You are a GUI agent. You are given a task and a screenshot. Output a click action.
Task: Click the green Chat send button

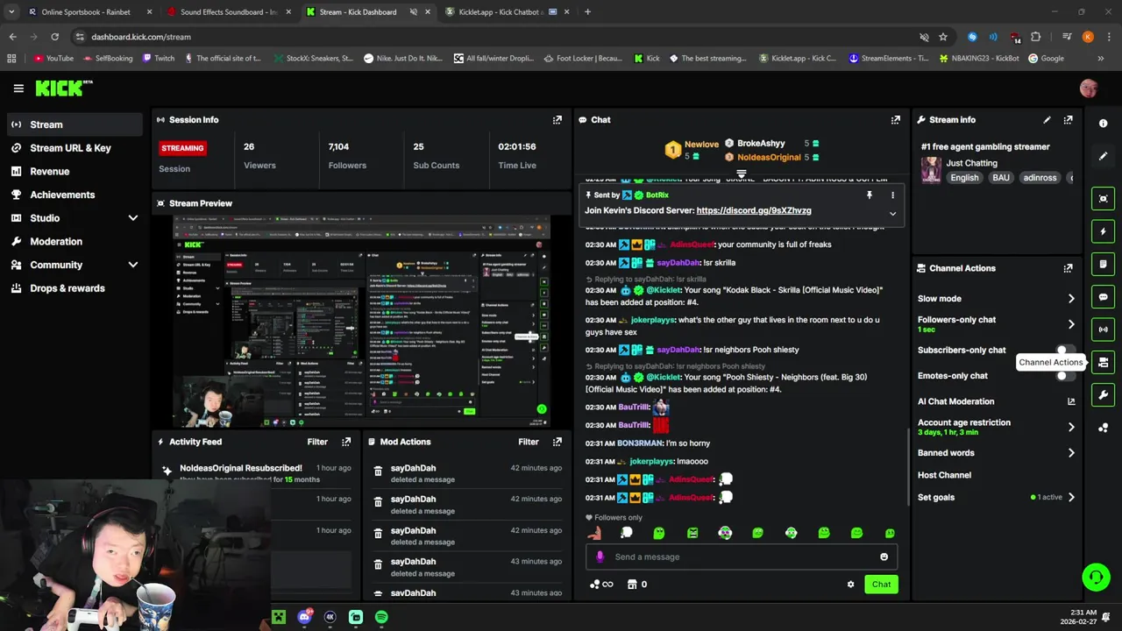pyautogui.click(x=881, y=585)
